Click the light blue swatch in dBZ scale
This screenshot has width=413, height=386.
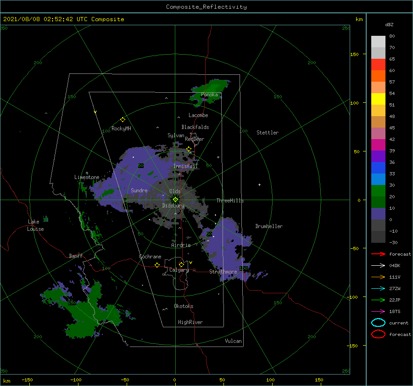(x=378, y=179)
